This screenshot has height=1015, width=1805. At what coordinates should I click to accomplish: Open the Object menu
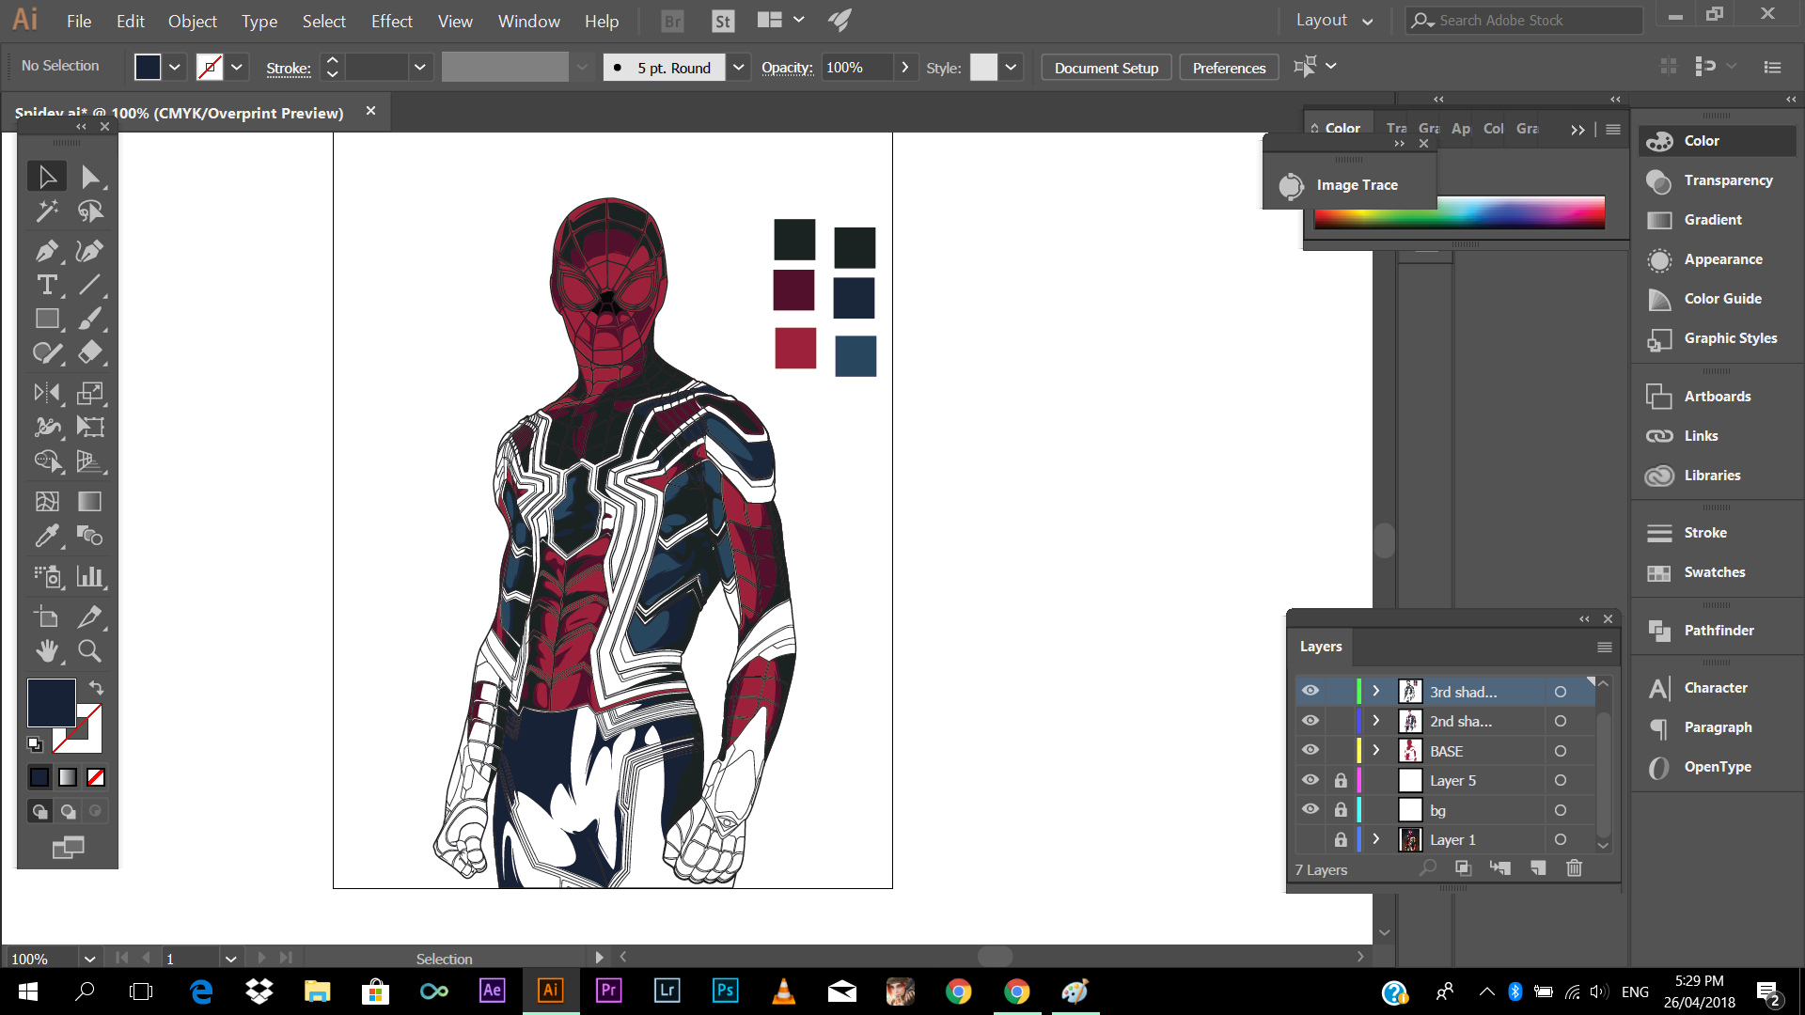(193, 21)
